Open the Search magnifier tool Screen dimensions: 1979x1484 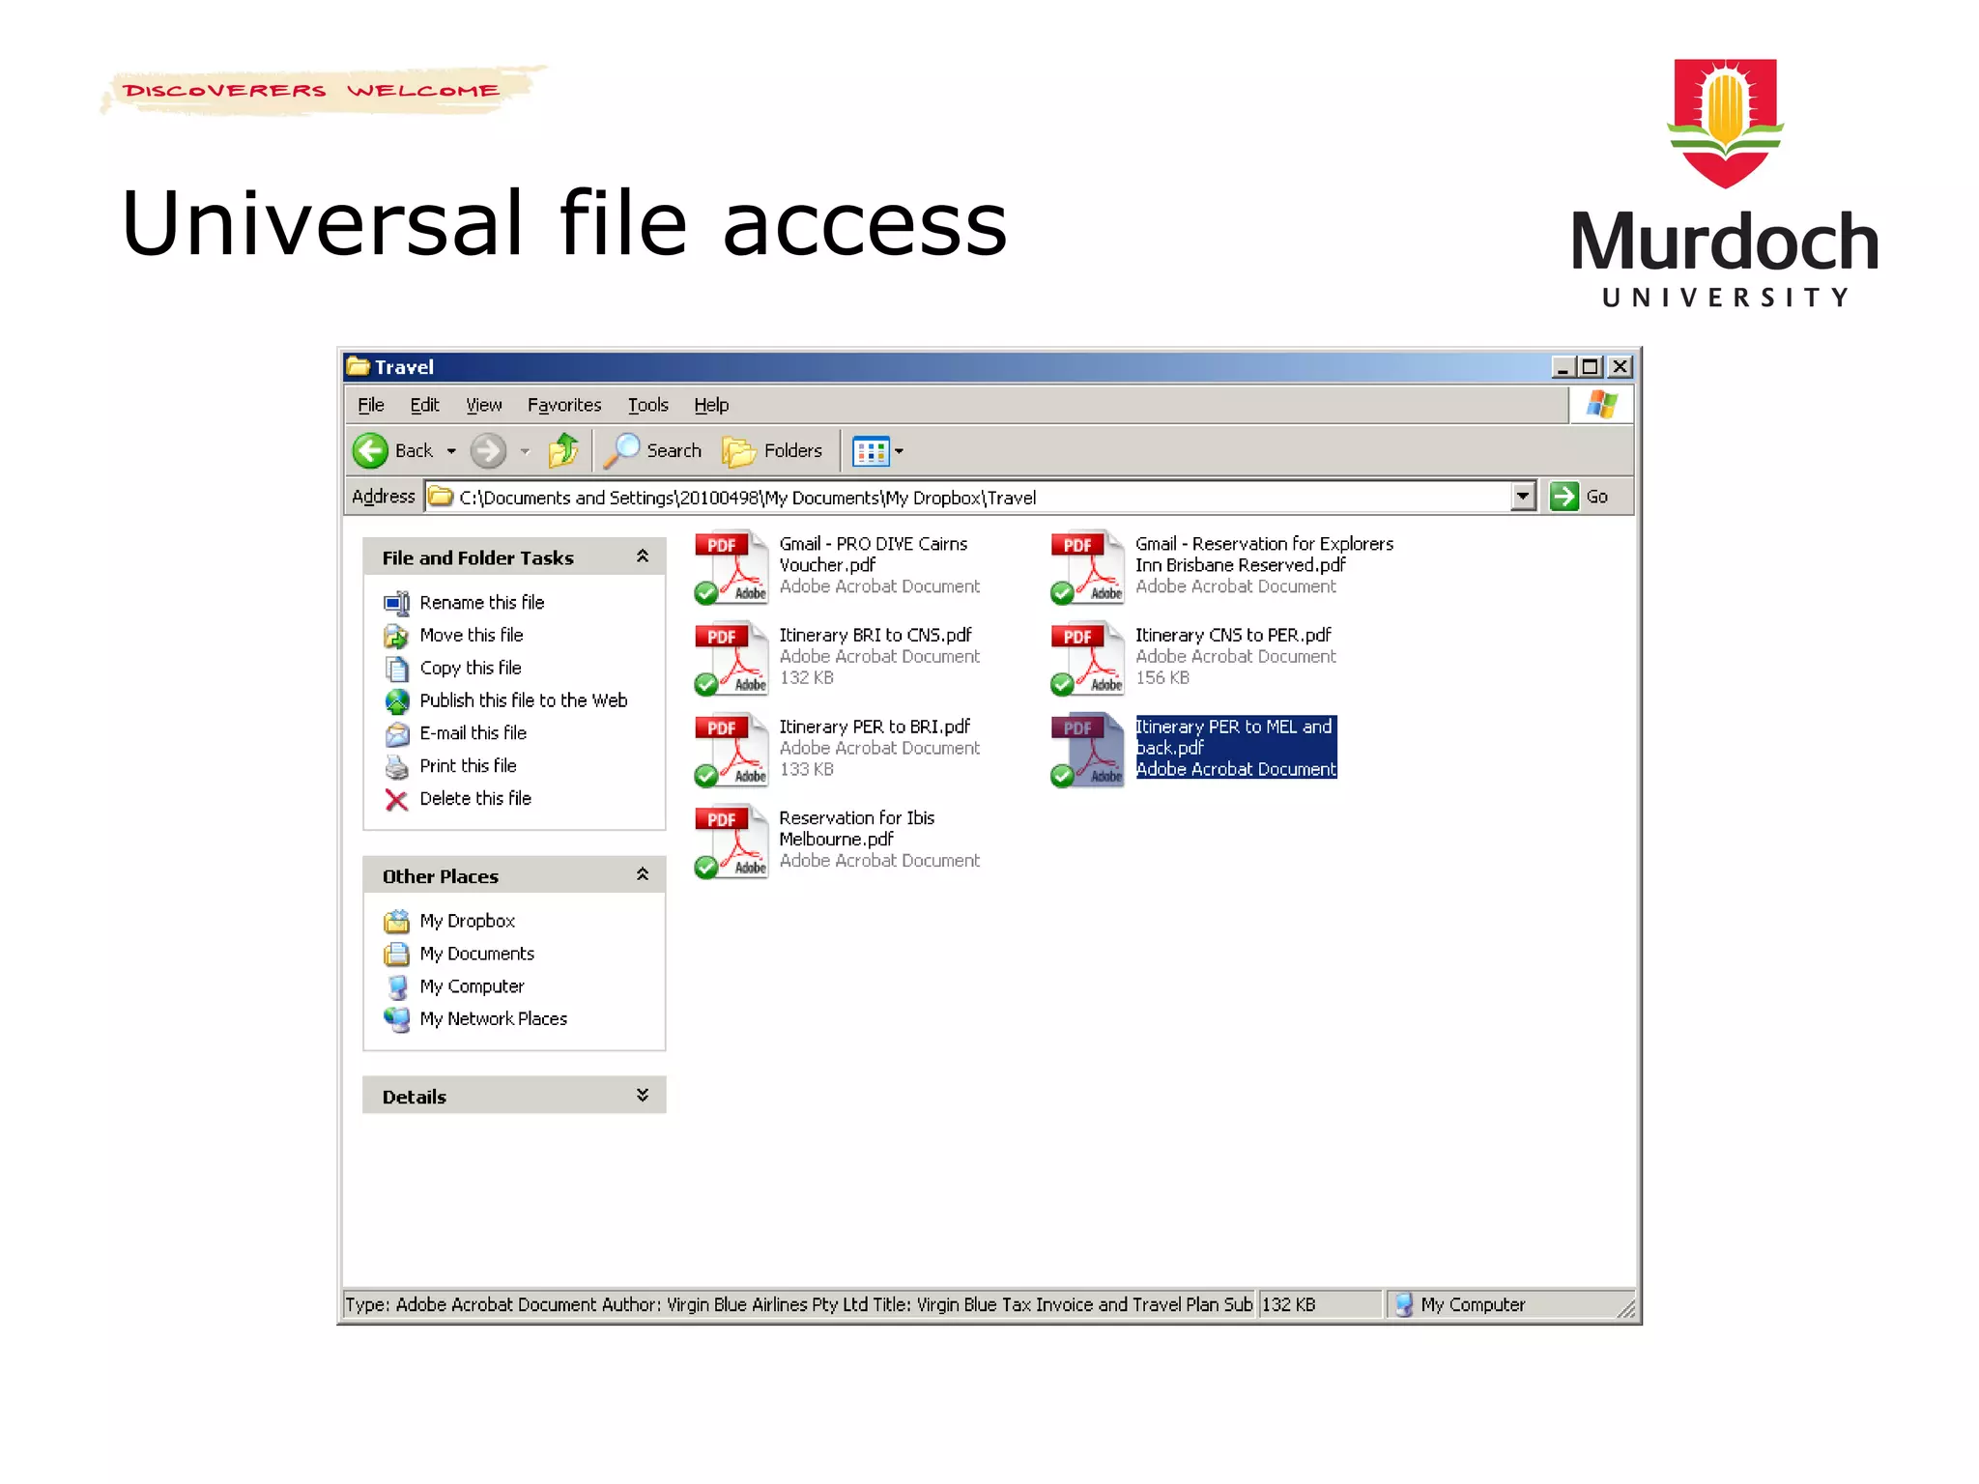[x=652, y=450]
